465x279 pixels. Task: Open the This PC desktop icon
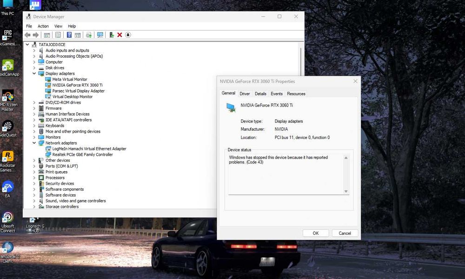click(7, 8)
